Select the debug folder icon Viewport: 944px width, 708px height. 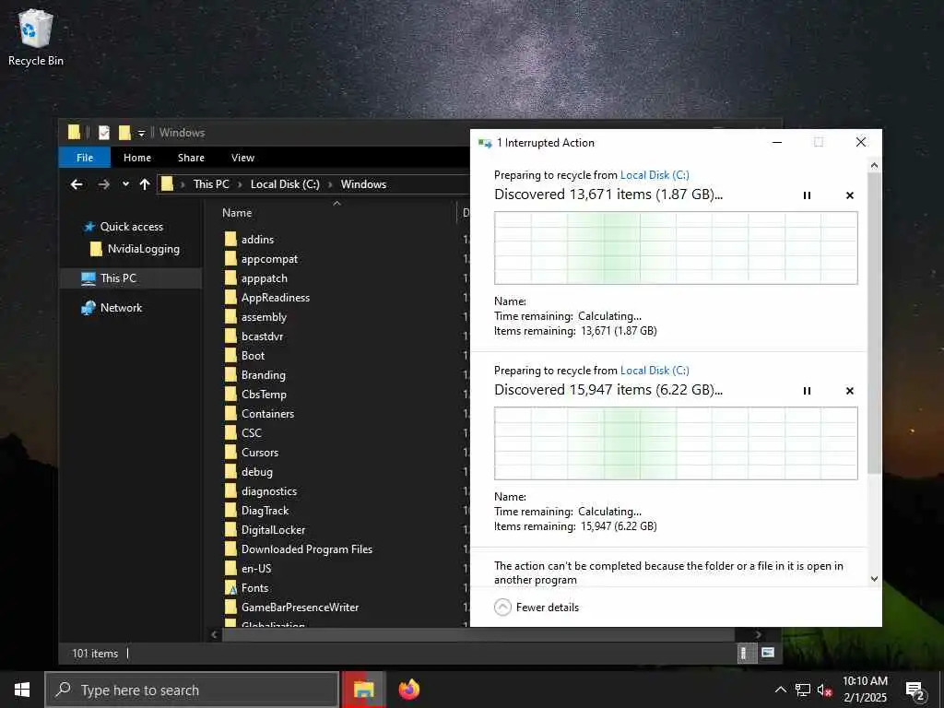[230, 471]
